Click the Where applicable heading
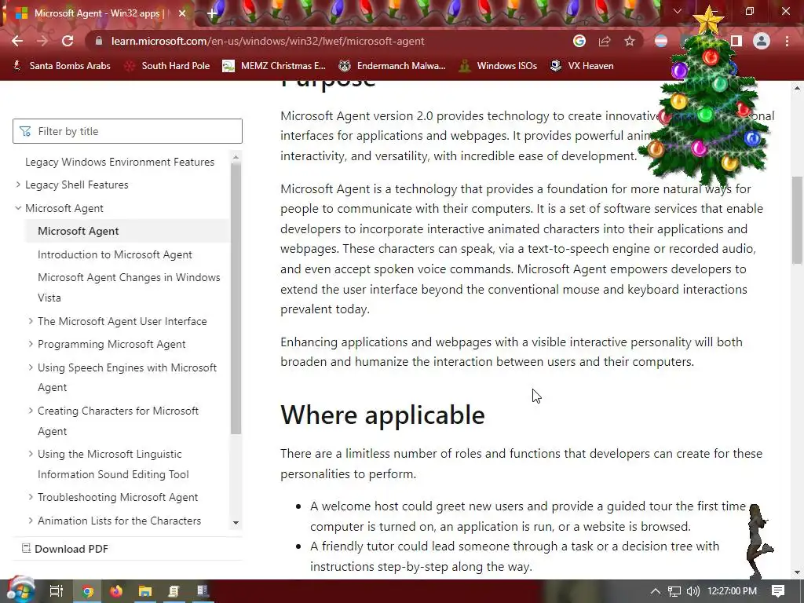The height and width of the screenshot is (603, 804). click(382, 415)
